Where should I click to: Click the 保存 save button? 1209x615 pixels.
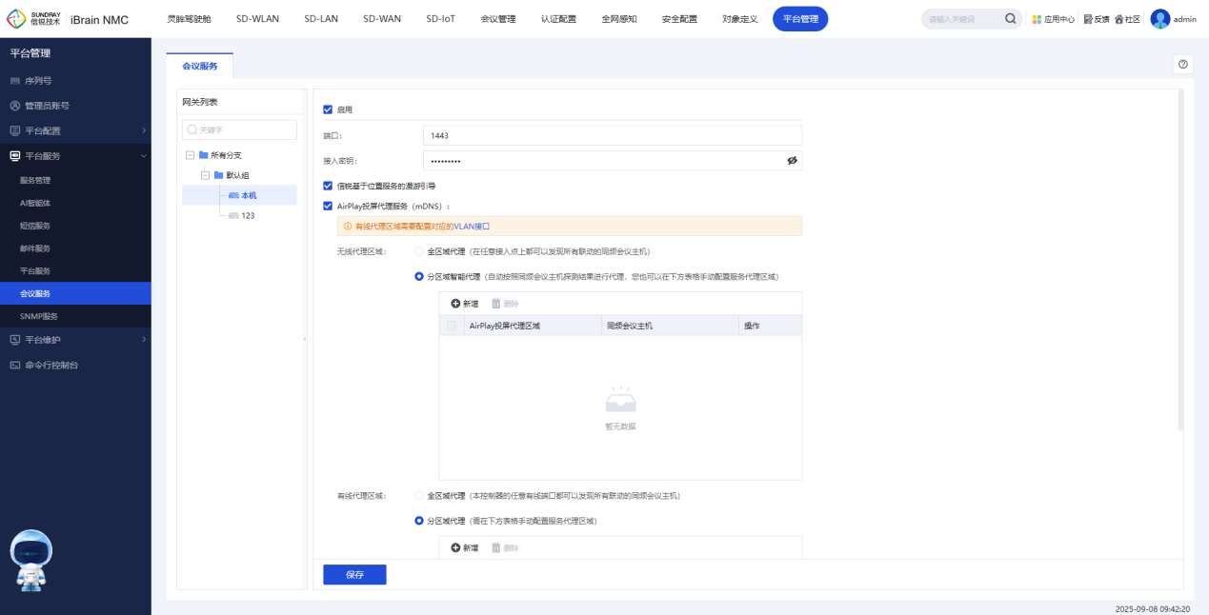coord(354,575)
